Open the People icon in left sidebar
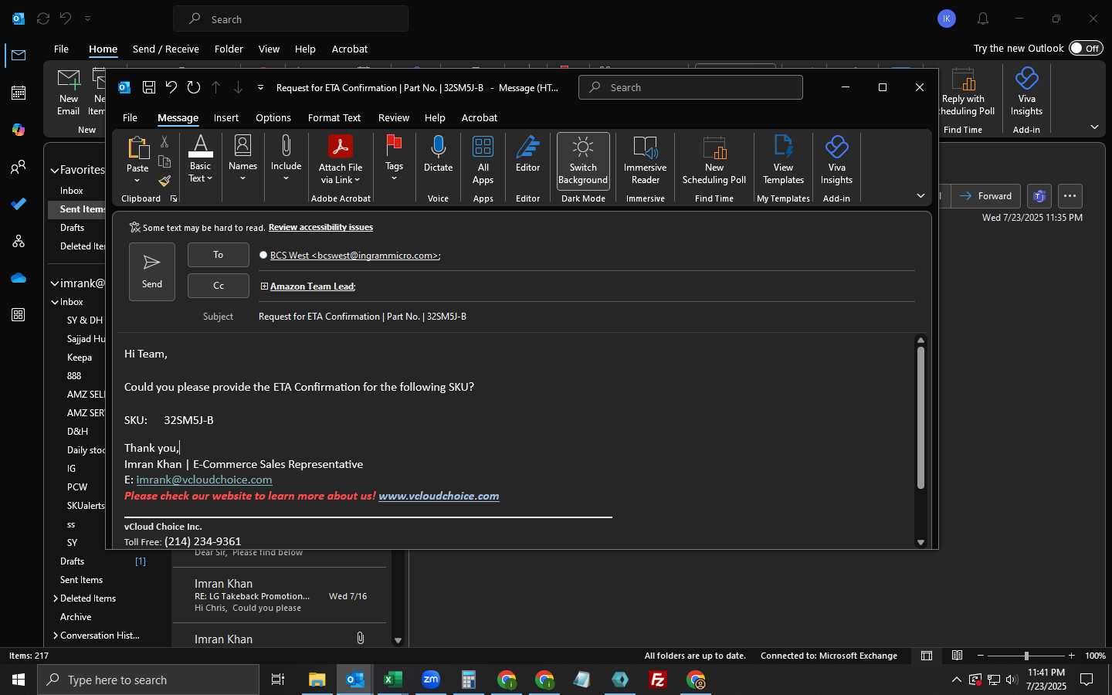 click(19, 167)
